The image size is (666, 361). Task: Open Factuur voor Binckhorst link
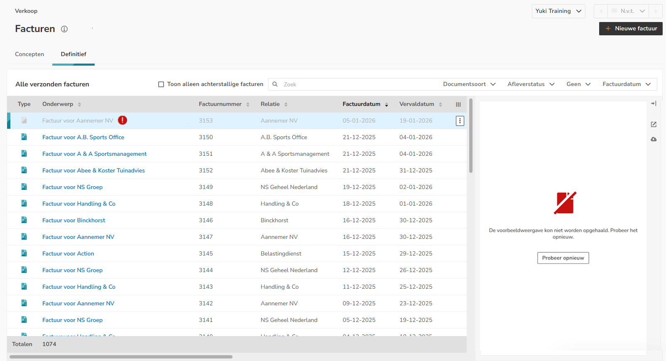point(73,221)
